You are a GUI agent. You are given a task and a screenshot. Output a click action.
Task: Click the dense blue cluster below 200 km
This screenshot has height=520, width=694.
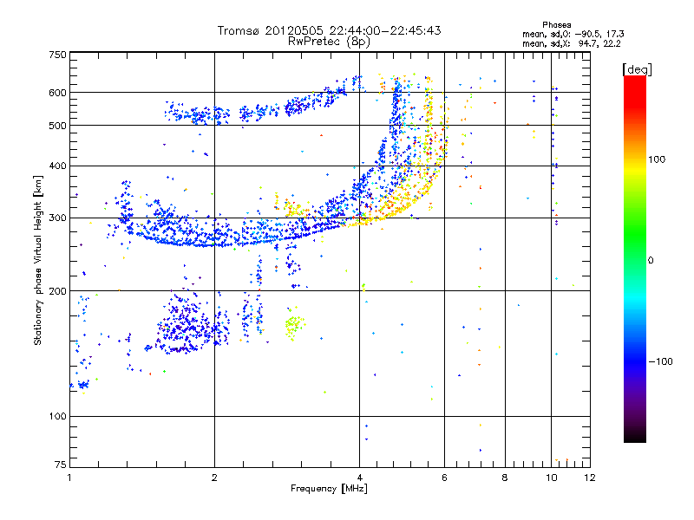(186, 327)
